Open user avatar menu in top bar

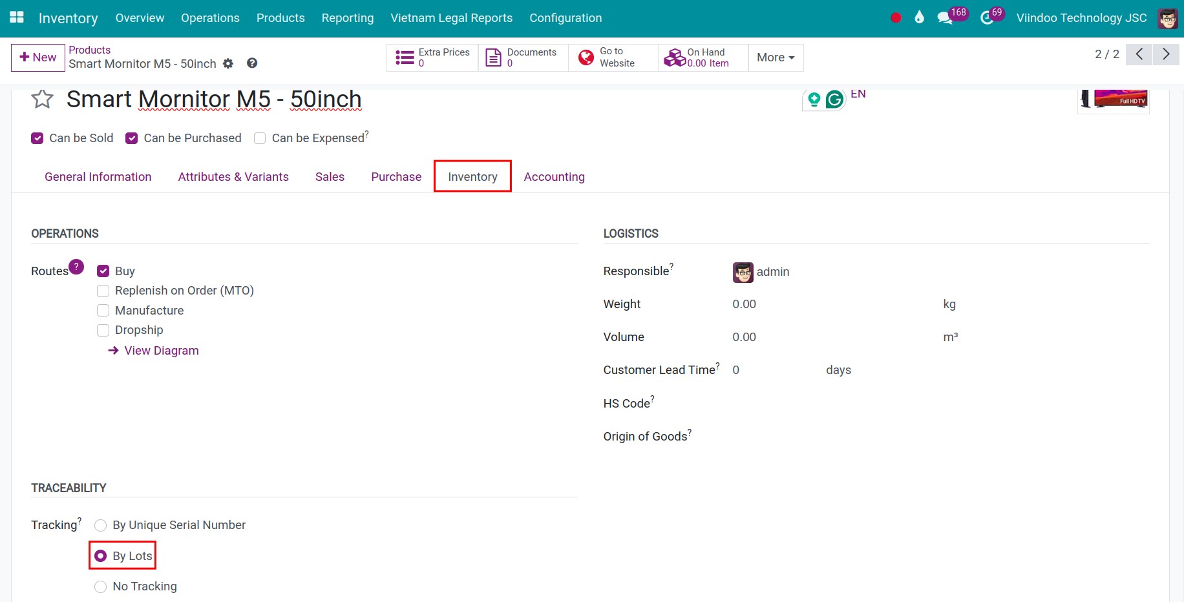[x=1167, y=18]
